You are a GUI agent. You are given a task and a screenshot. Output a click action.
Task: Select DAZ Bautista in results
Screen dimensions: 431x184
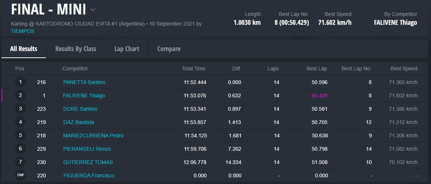click(x=79, y=122)
